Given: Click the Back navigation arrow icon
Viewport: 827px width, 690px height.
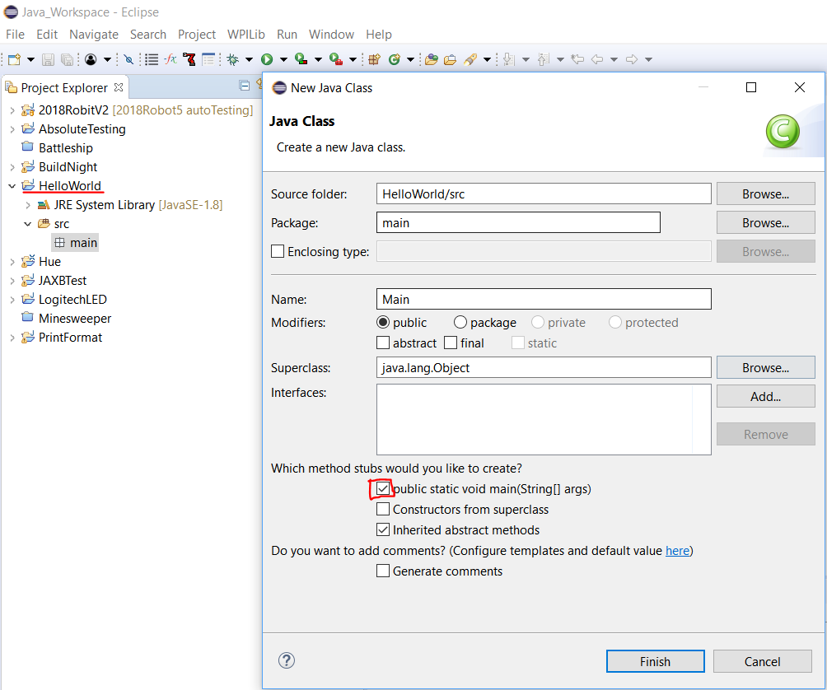Looking at the screenshot, I should coord(597,59).
